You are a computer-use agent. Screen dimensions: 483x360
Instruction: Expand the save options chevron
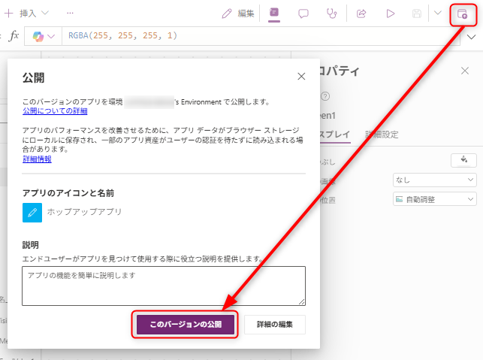click(x=437, y=13)
